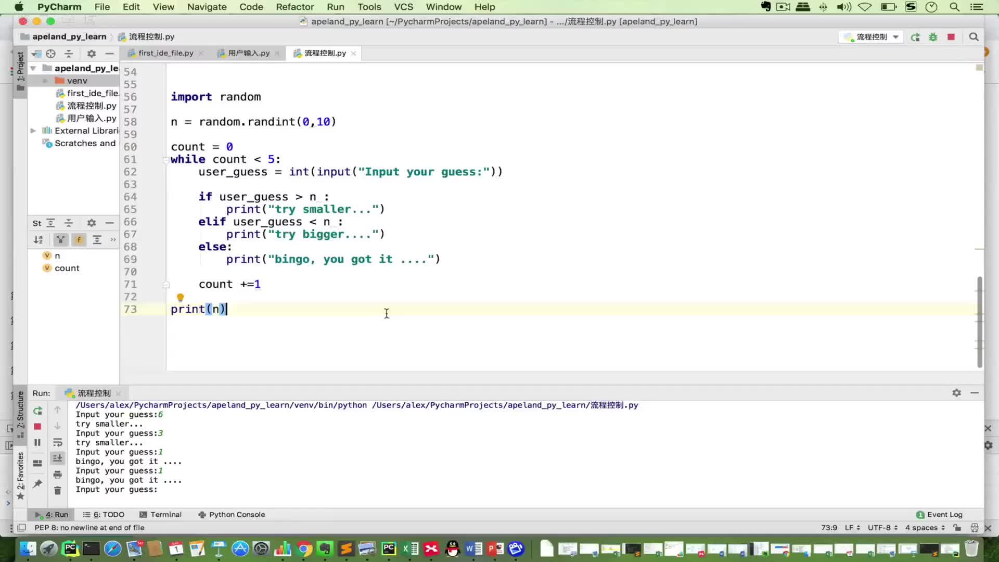Change file encoding UTF-8

[x=882, y=528]
